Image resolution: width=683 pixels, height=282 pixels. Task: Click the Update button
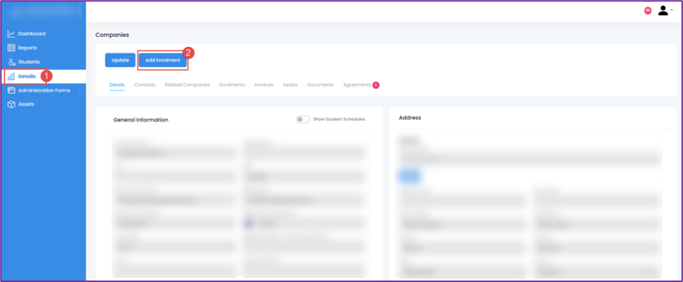[120, 60]
